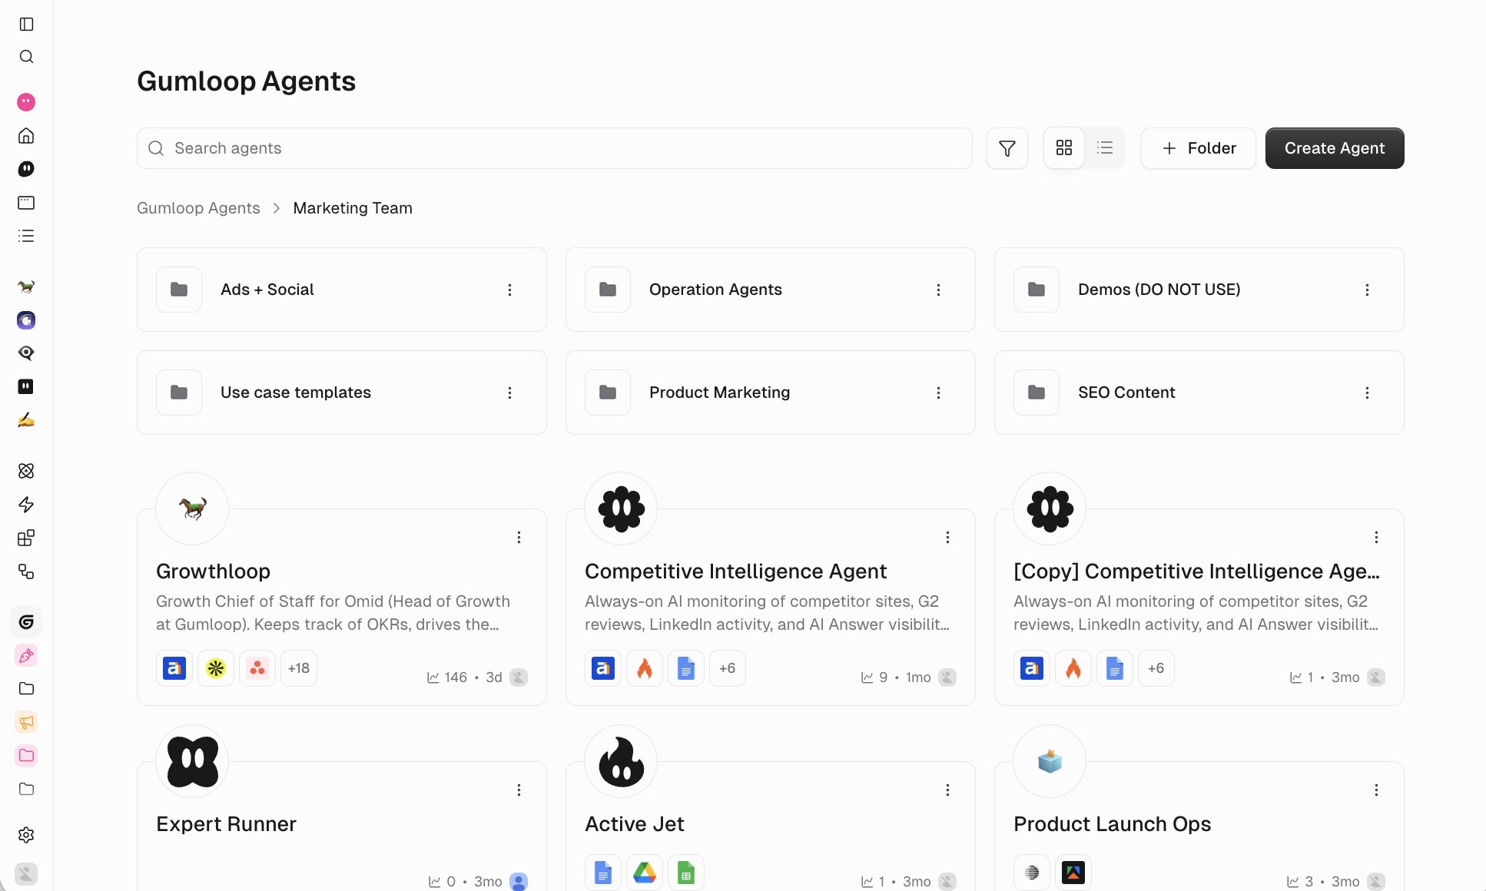Click the red three-dot integration icon on Growthloop
Image resolution: width=1486 pixels, height=891 pixels.
pos(257,668)
